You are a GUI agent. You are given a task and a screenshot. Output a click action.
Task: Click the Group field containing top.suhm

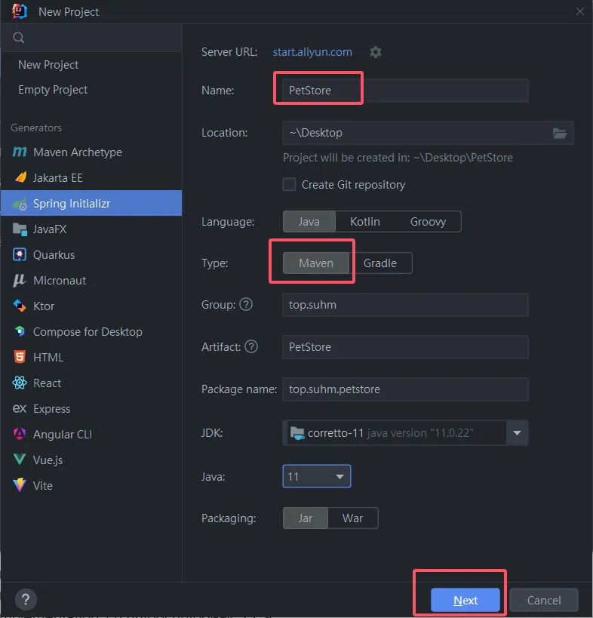(x=405, y=305)
